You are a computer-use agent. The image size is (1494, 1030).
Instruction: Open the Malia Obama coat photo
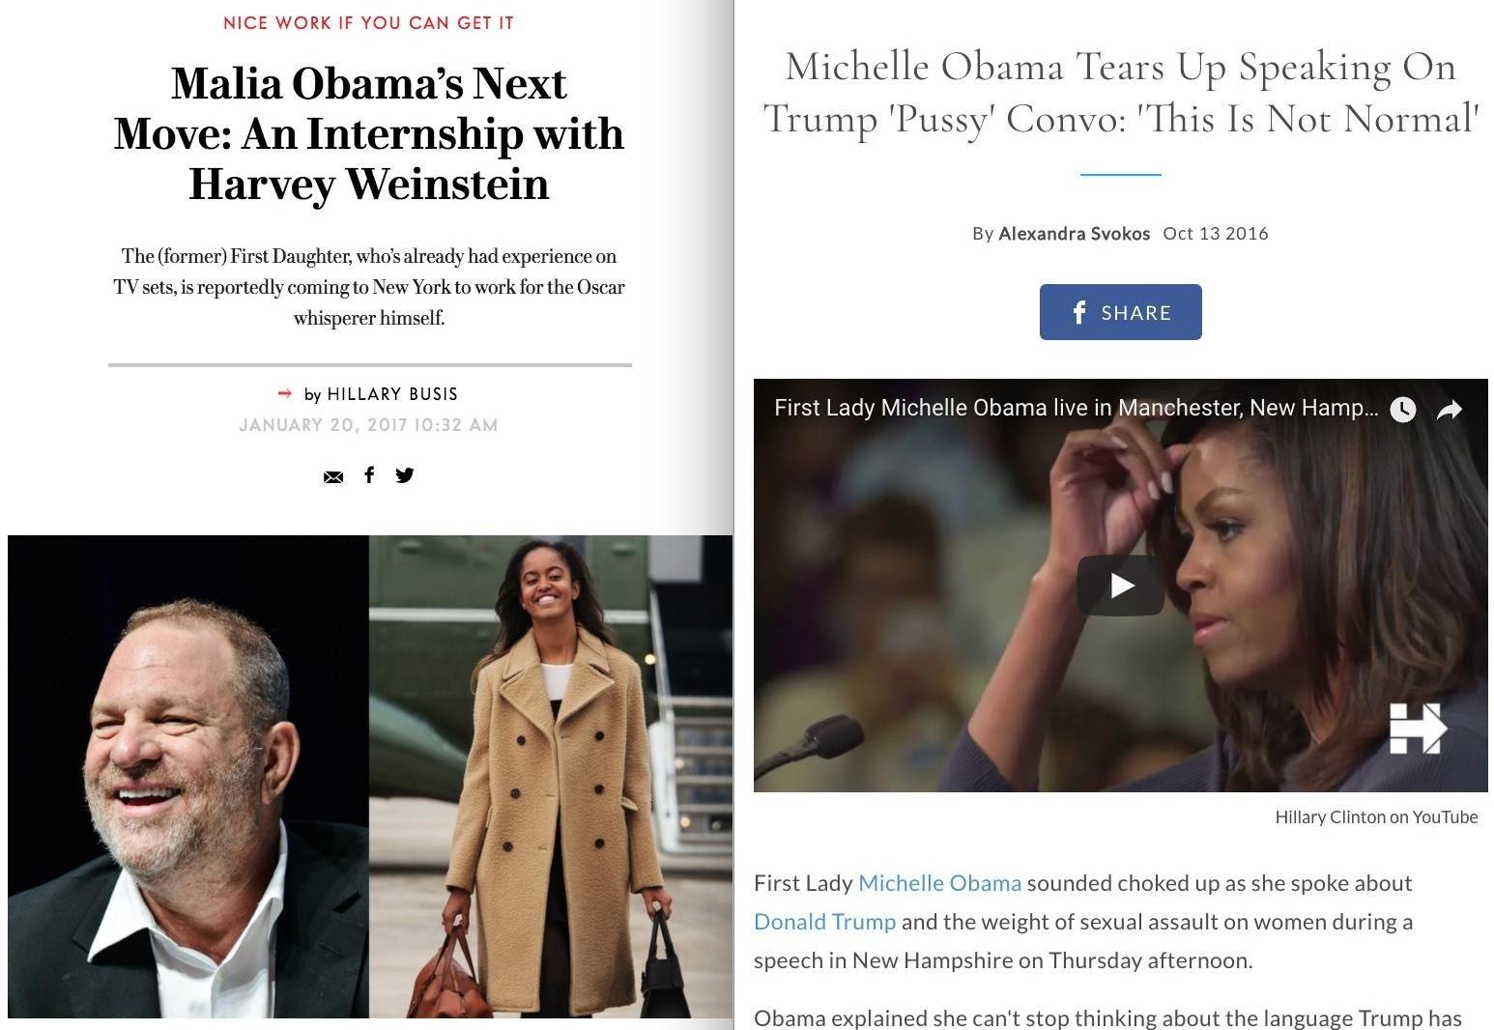pyautogui.click(x=551, y=776)
